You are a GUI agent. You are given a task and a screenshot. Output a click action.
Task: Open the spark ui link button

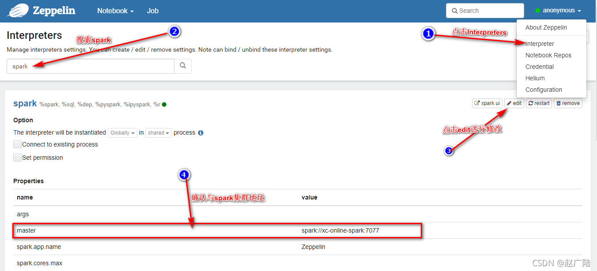(487, 103)
